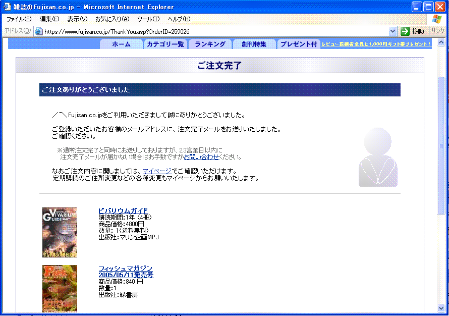Click the リンク links toolbar label
Image resolution: width=449 pixels, height=316 pixels.
tap(437, 31)
